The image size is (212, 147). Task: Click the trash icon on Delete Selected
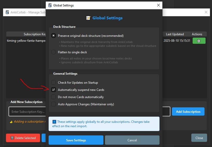12,138
